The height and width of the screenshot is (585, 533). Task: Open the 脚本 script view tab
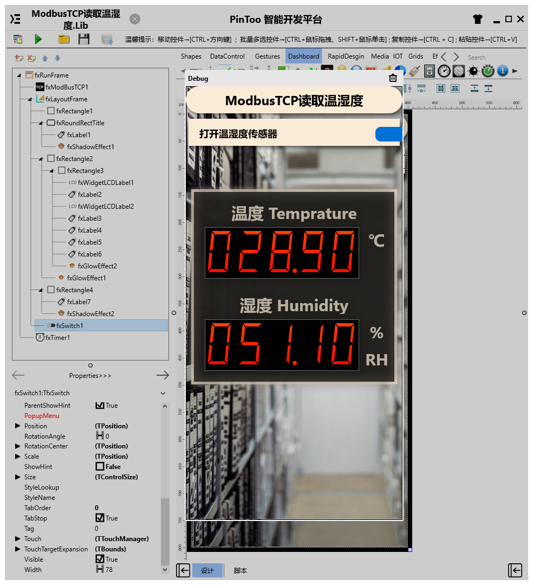240,570
